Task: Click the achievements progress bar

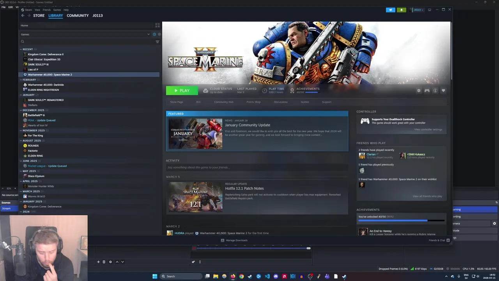Action: tap(401, 221)
